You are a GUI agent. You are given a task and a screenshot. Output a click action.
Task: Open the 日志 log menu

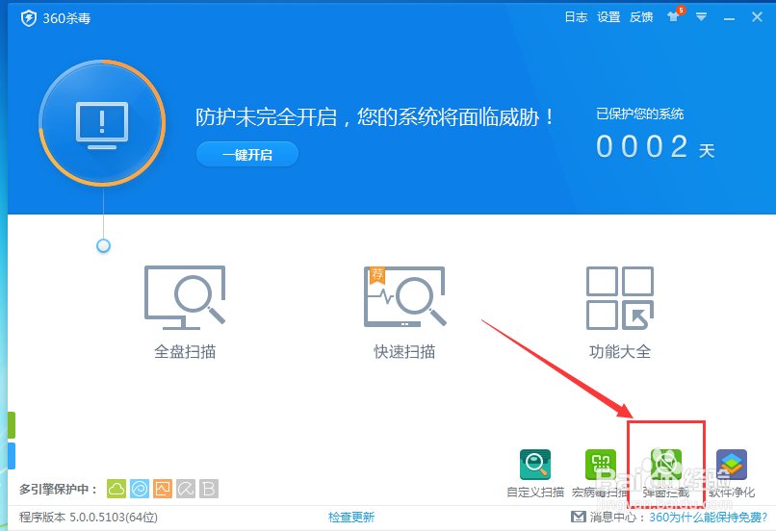pos(576,17)
